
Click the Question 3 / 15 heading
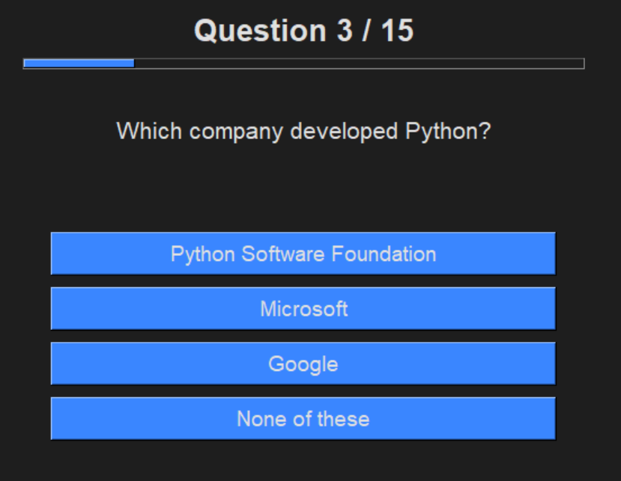tap(304, 31)
